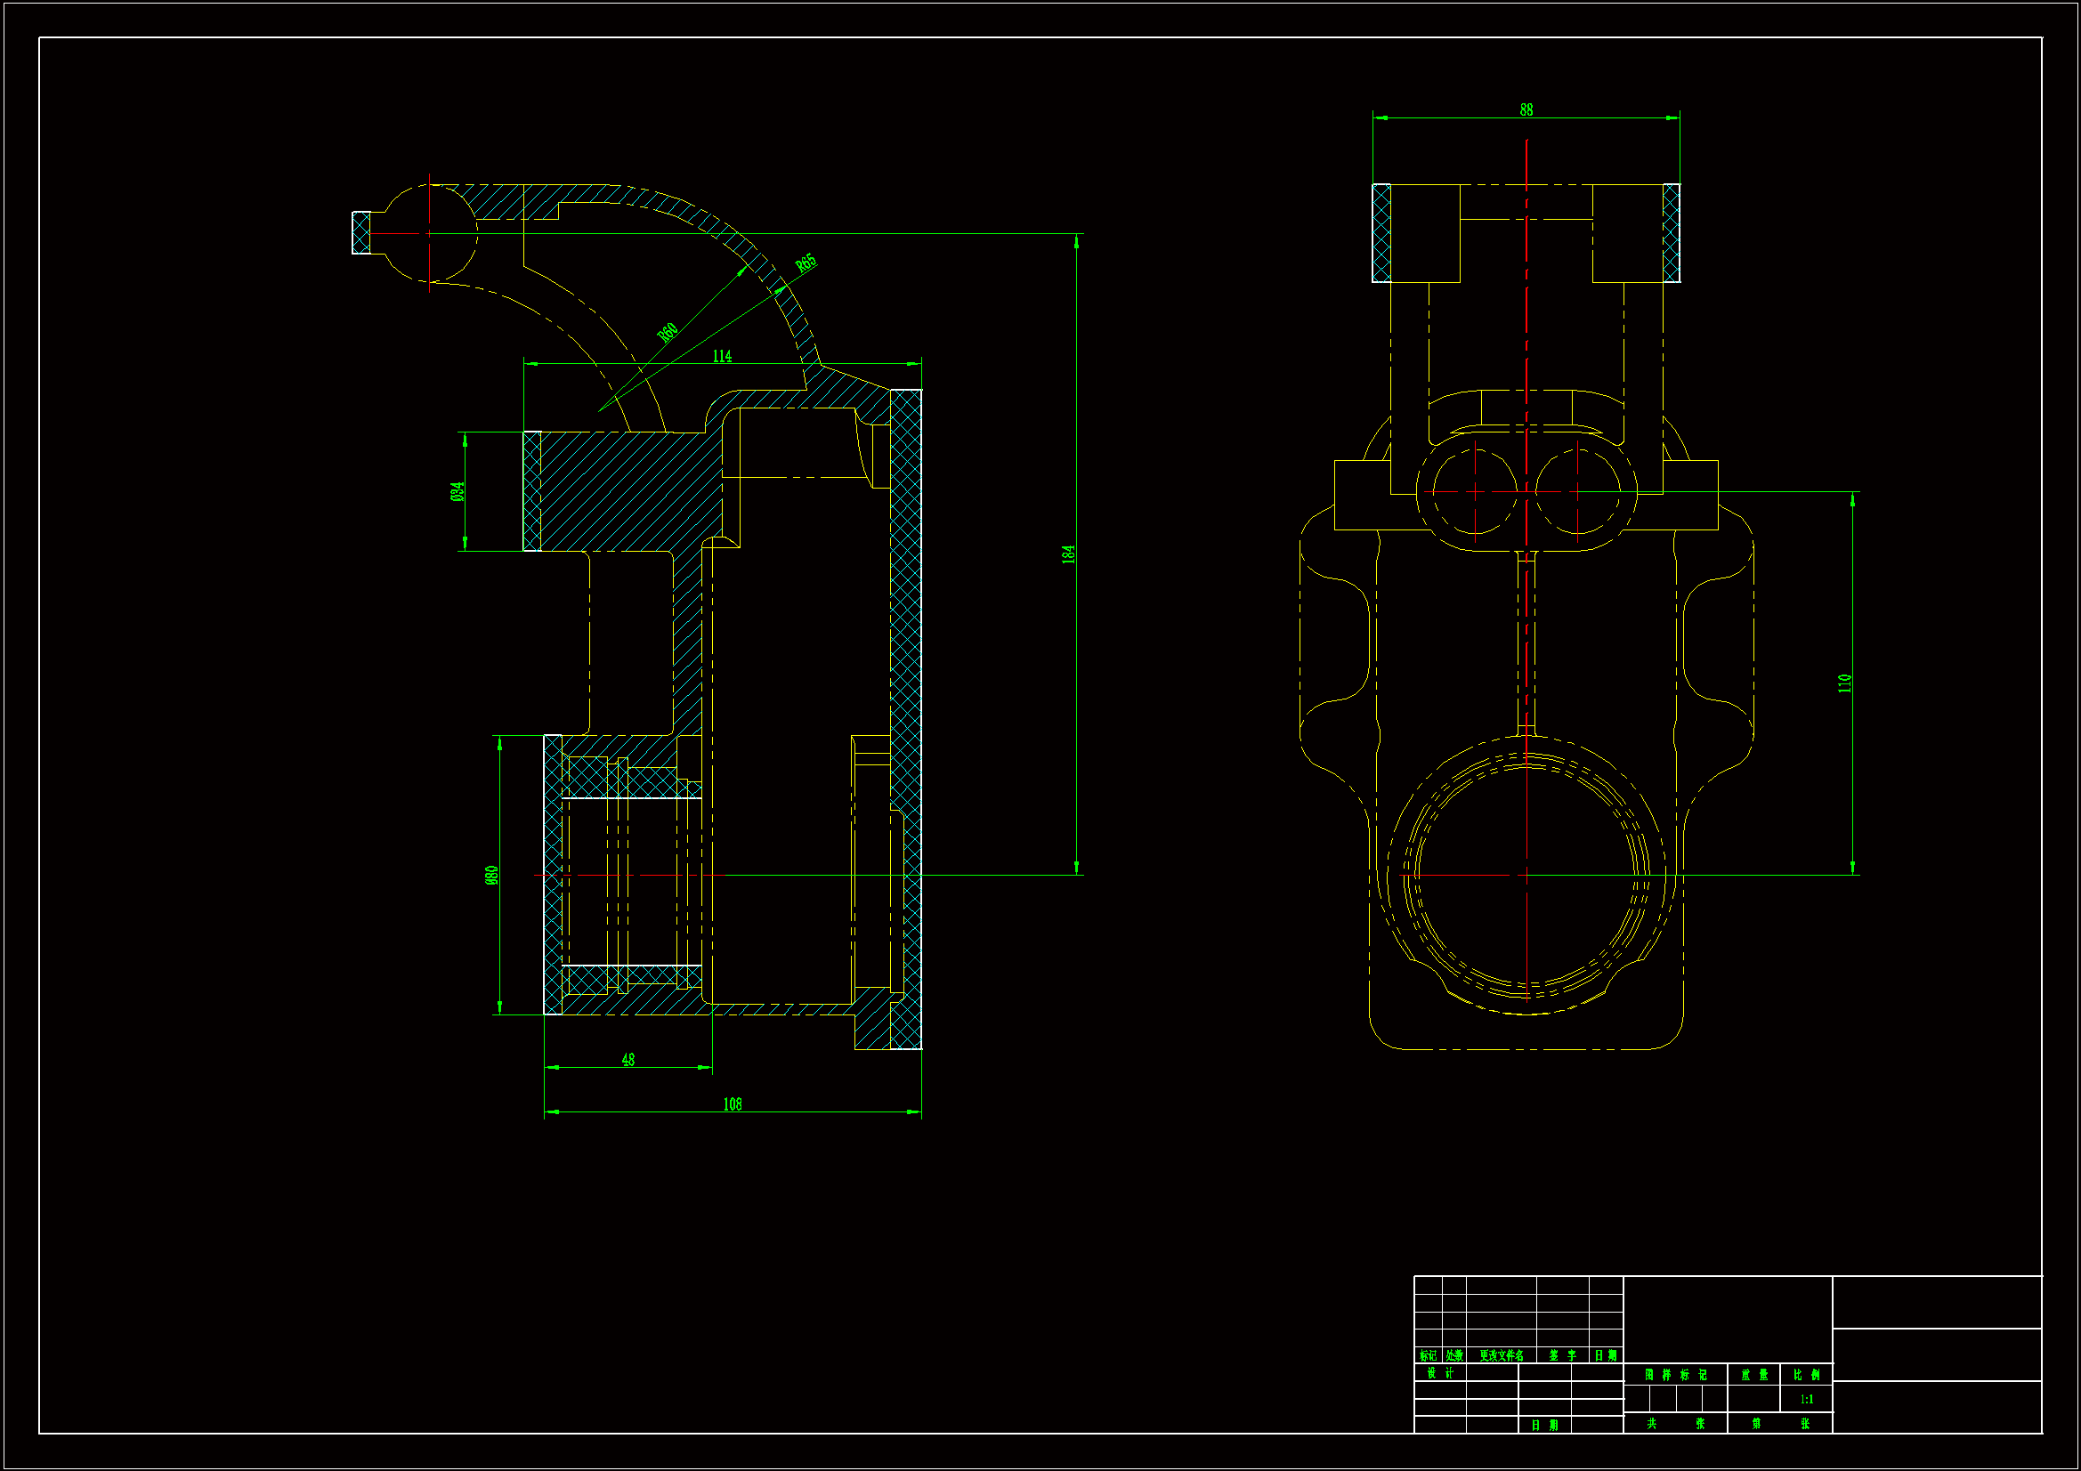Screen dimensions: 2081x1471
Task: Click the R65 radius dimension text
Action: [x=806, y=263]
